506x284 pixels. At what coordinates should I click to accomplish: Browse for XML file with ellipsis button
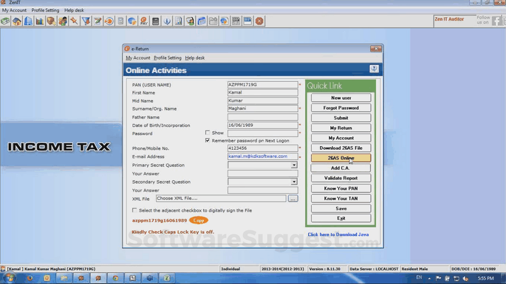pos(293,199)
